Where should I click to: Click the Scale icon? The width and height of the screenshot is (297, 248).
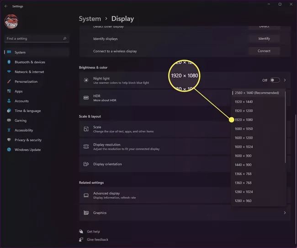point(86,129)
